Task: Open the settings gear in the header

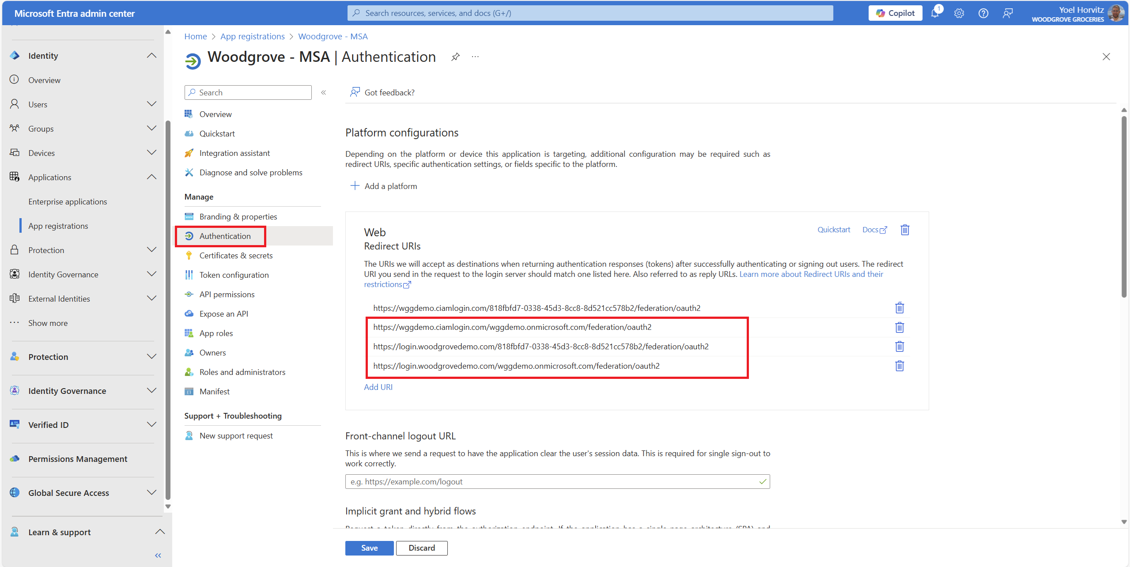Action: tap(959, 13)
